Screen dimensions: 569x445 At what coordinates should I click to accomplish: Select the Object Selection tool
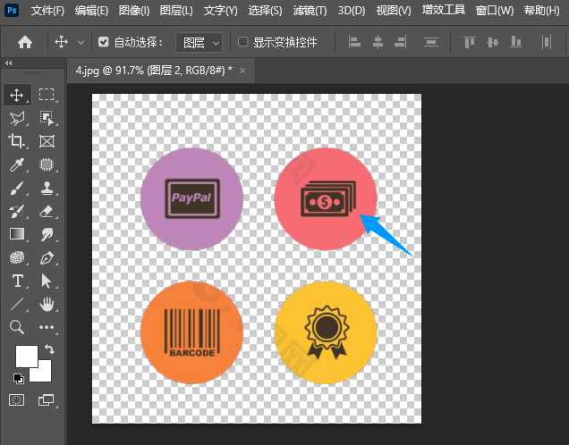[47, 118]
